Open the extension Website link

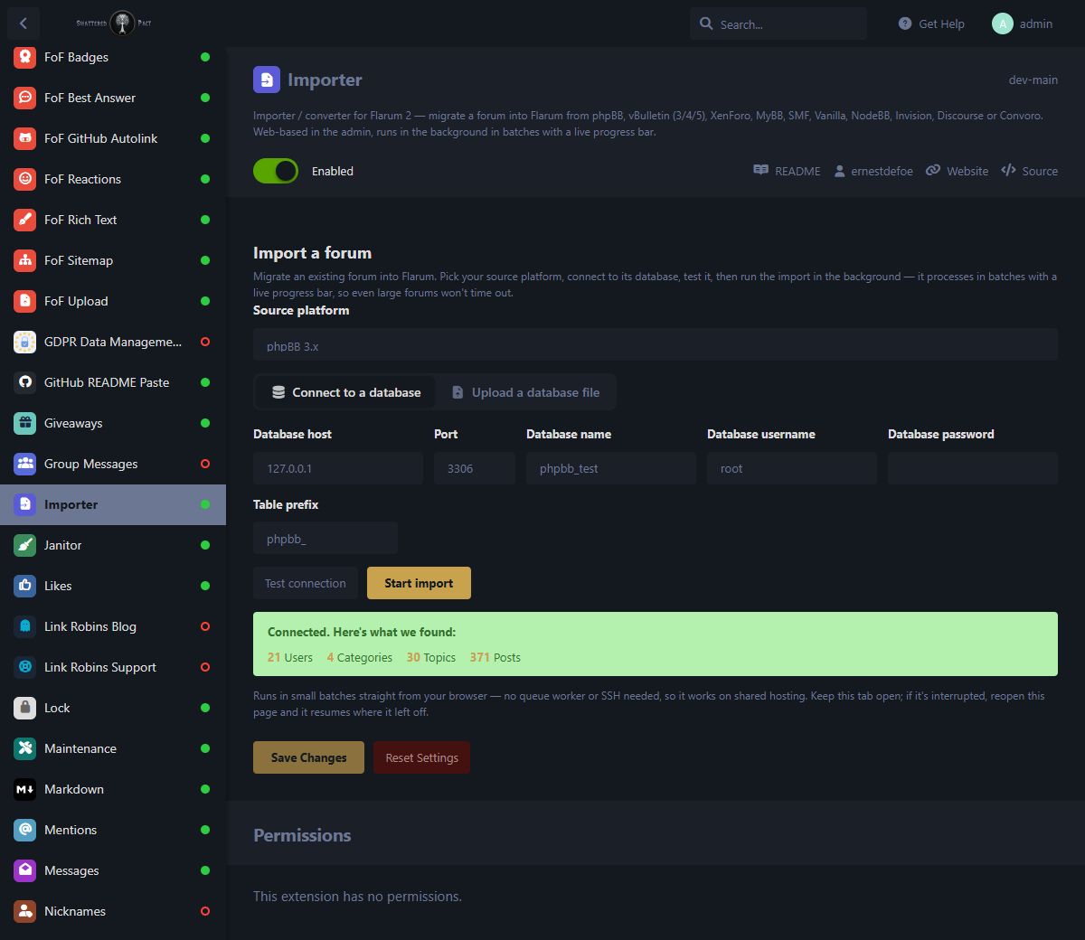click(x=957, y=171)
